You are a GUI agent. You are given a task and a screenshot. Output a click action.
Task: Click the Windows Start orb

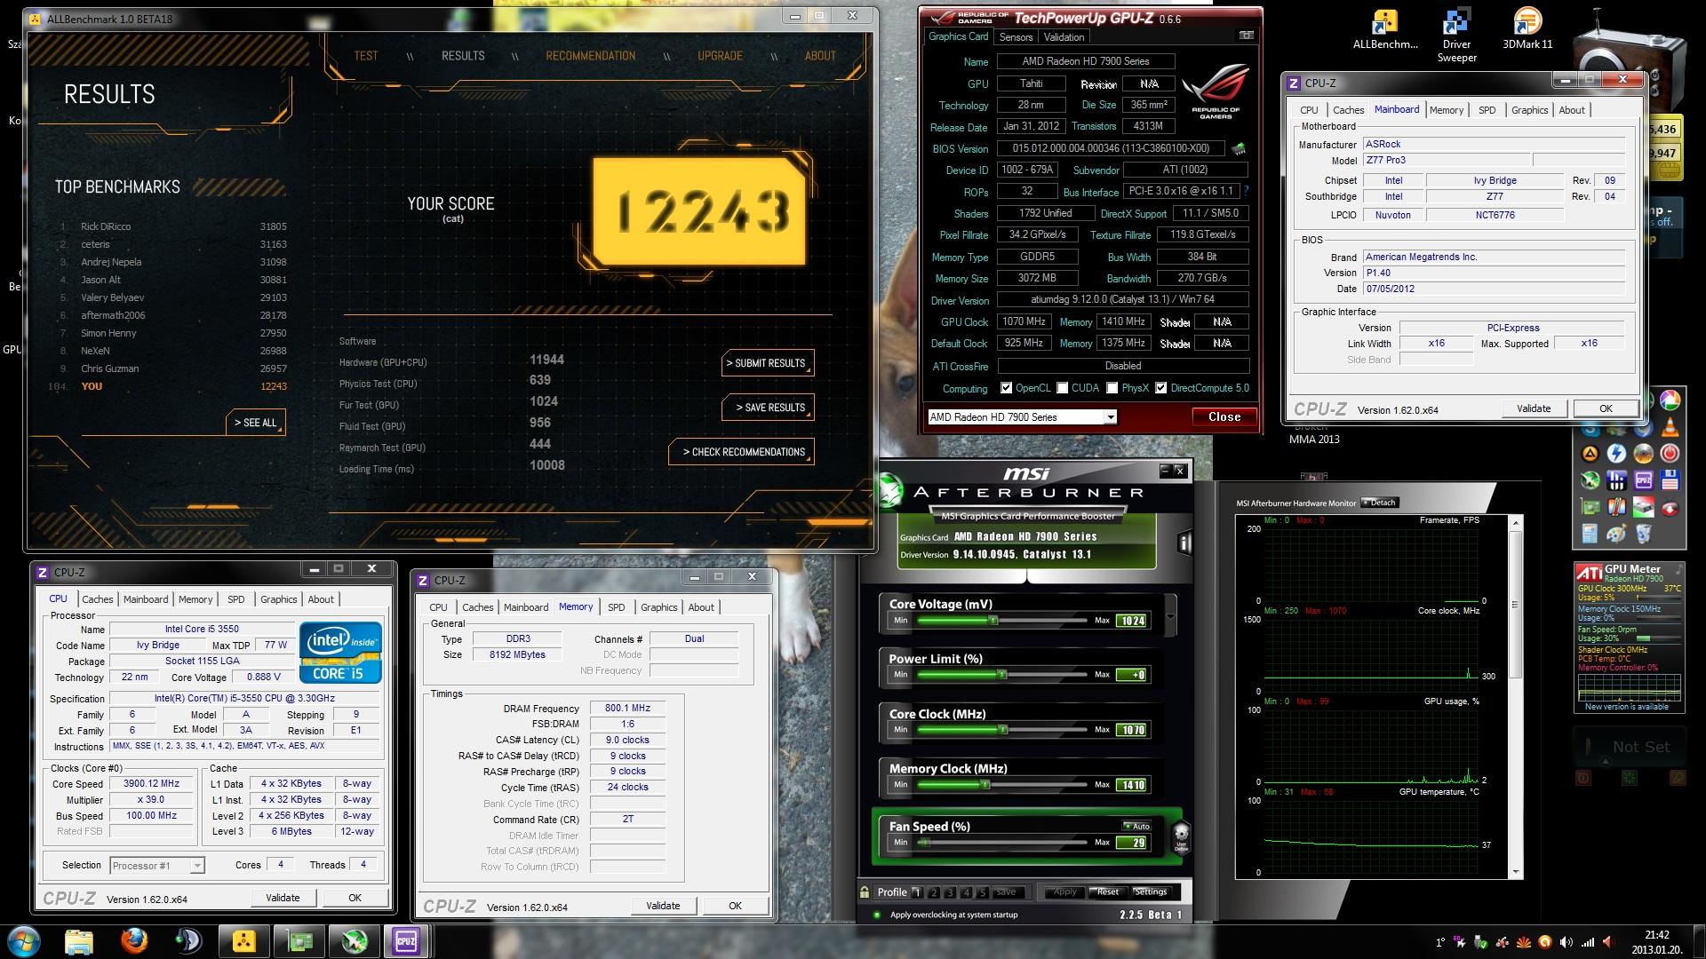pyautogui.click(x=23, y=941)
